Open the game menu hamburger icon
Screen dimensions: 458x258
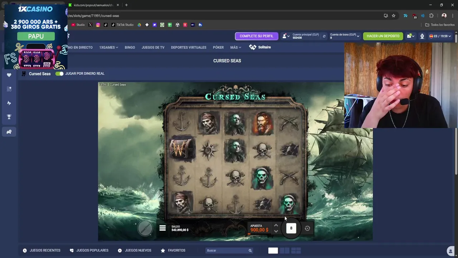(162, 228)
